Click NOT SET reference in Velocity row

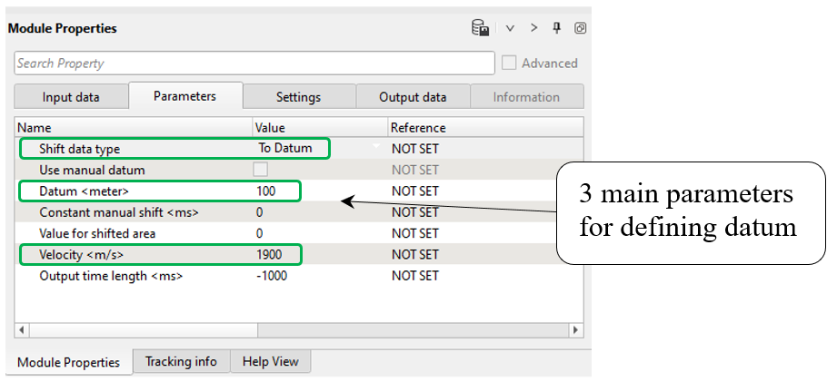click(414, 255)
